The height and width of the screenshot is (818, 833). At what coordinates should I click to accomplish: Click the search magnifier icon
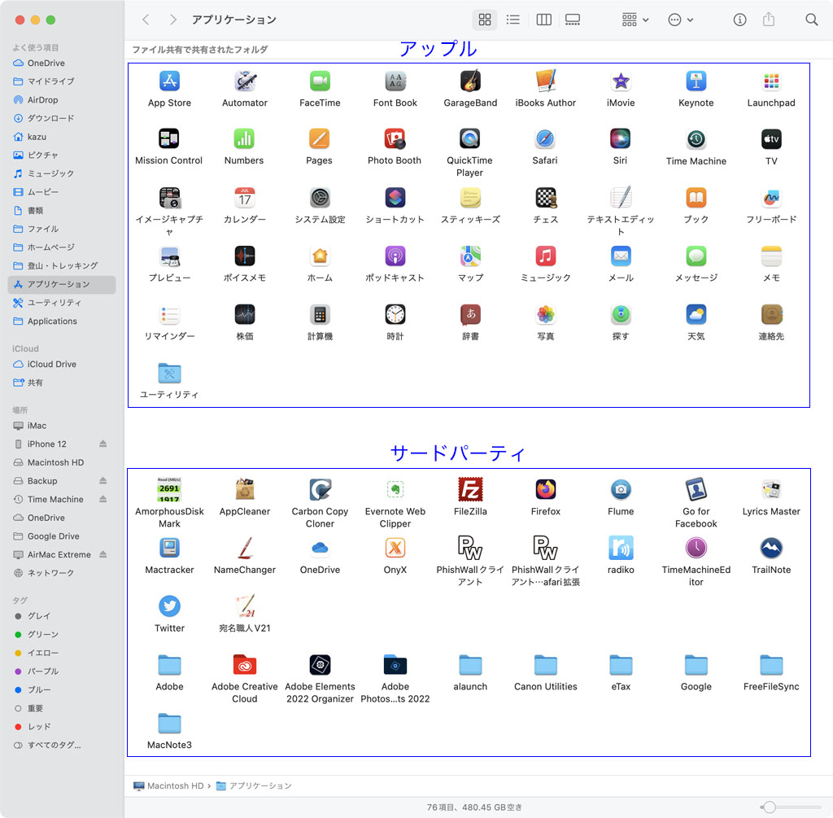click(x=811, y=20)
